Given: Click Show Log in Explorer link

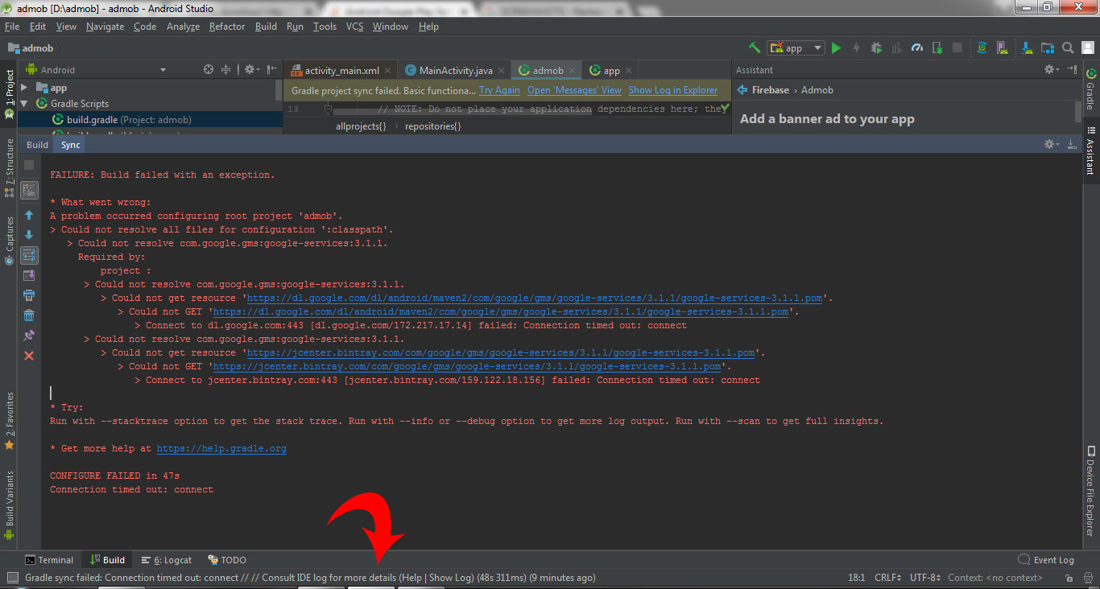Looking at the screenshot, I should (672, 91).
